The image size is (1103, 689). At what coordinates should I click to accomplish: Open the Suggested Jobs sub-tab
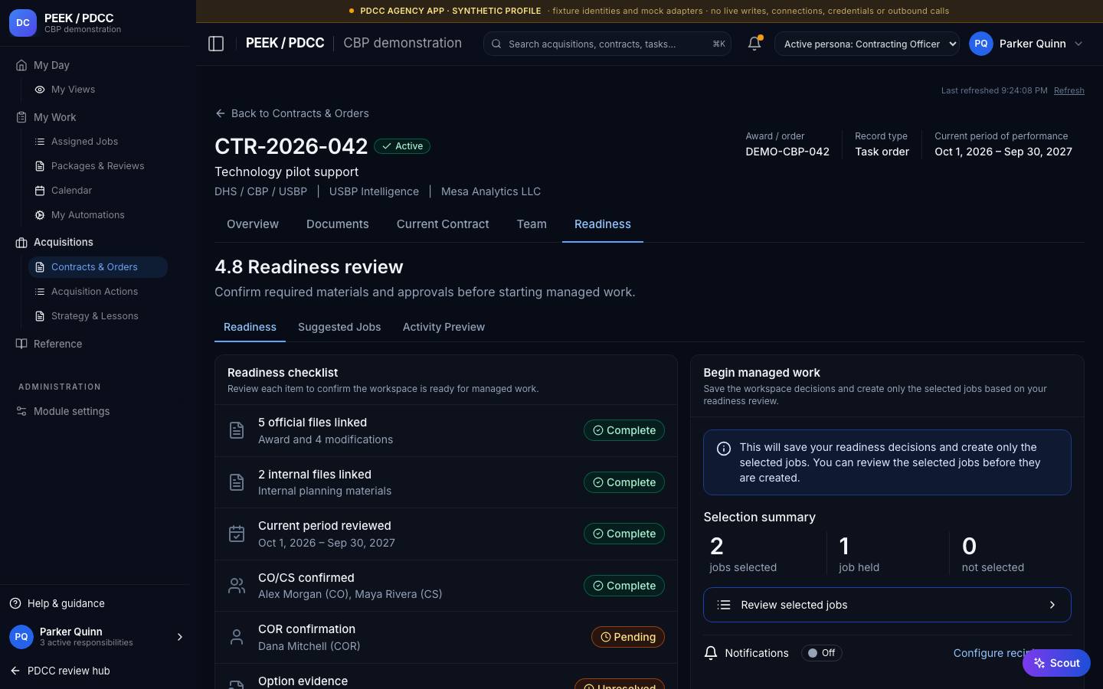coord(339,327)
